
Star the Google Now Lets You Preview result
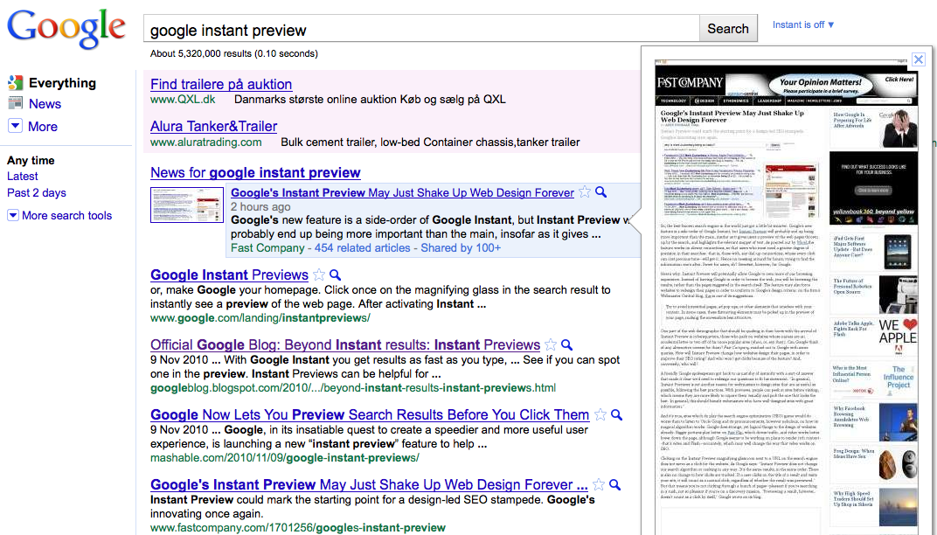coord(600,414)
